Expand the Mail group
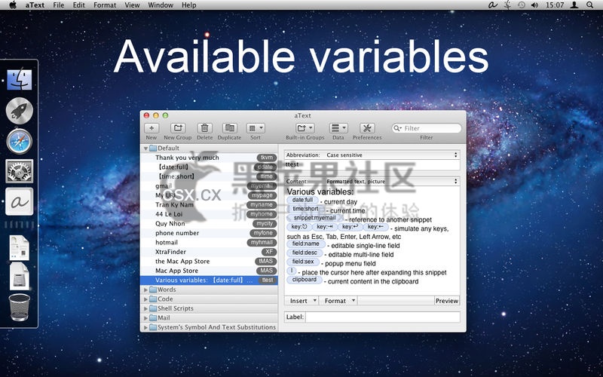The image size is (603, 377). coord(145,317)
